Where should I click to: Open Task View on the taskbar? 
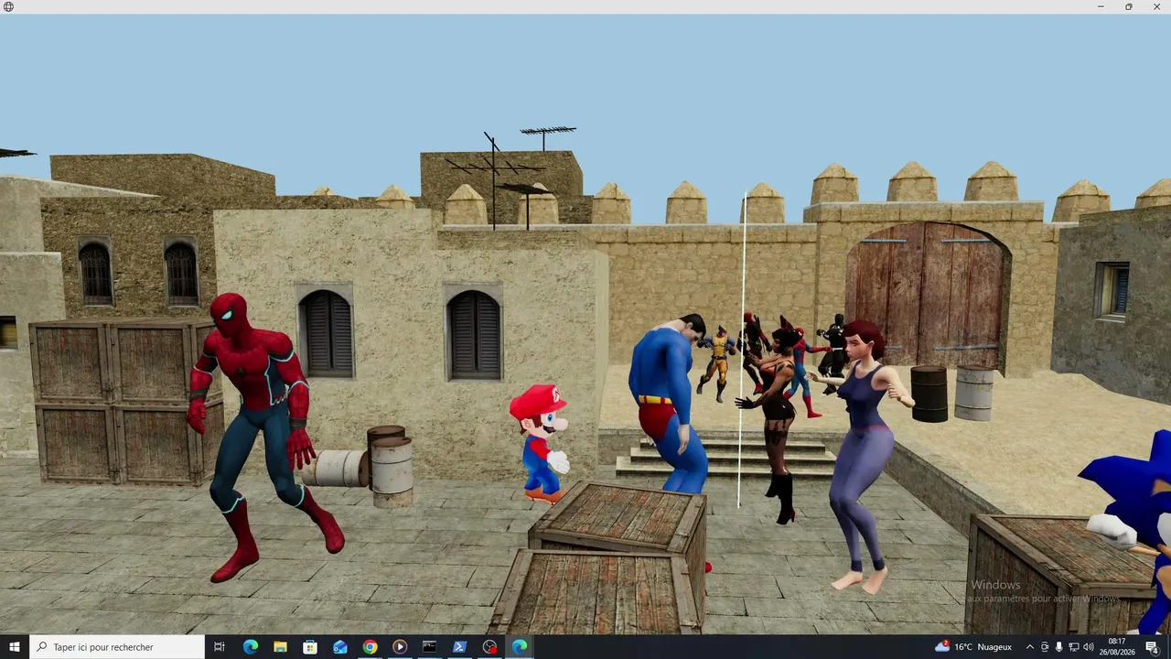tap(220, 647)
